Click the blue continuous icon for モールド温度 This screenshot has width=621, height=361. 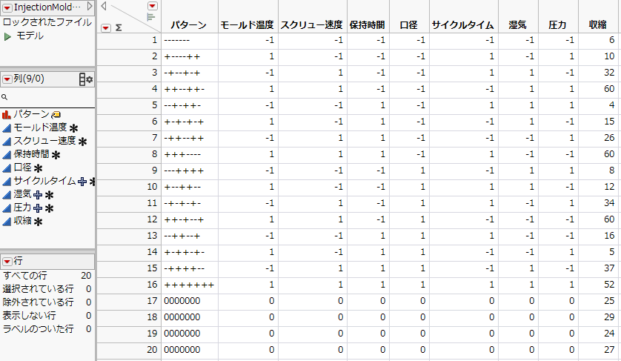tap(7, 128)
